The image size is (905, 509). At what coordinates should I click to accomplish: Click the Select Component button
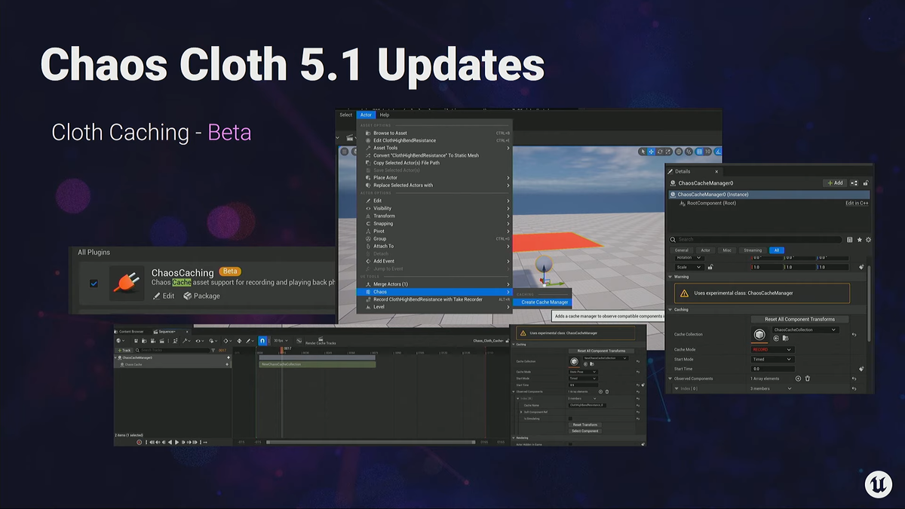click(584, 431)
